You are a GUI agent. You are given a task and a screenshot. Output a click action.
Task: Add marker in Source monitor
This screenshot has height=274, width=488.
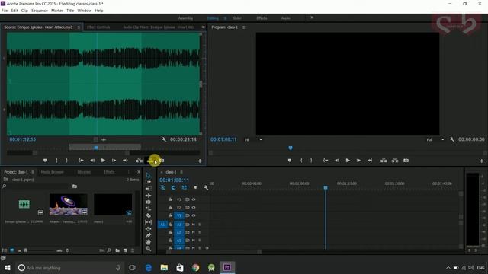(x=45, y=161)
